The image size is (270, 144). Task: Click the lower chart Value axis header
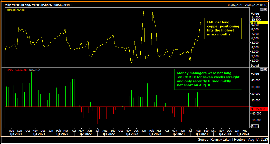255,74
